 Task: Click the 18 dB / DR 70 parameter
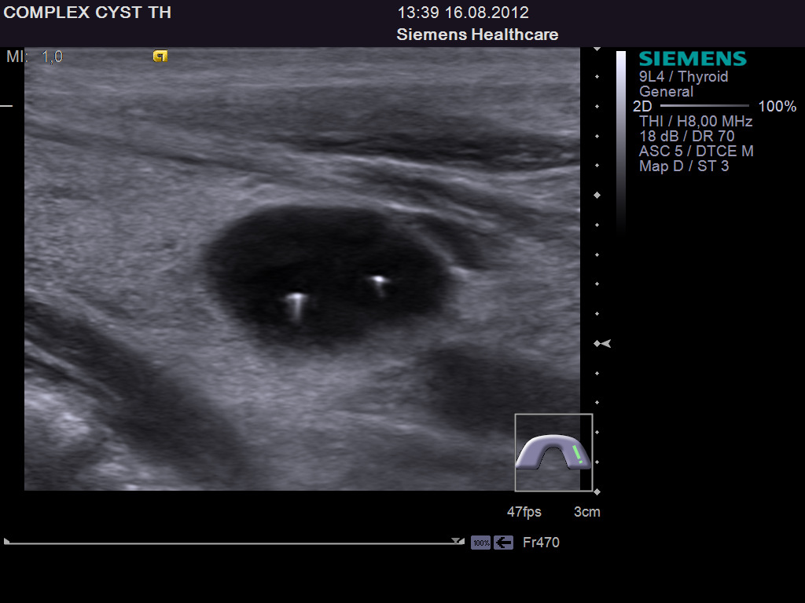click(686, 136)
